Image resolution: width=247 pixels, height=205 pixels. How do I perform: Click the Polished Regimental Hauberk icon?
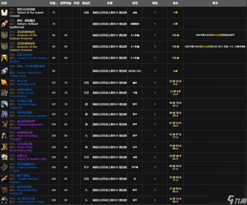[4, 124]
